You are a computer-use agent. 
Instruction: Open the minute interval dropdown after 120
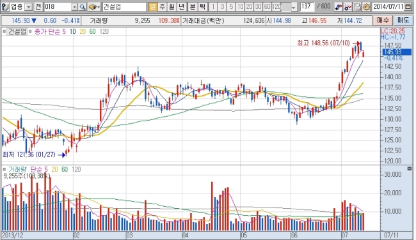pyautogui.click(x=293, y=7)
